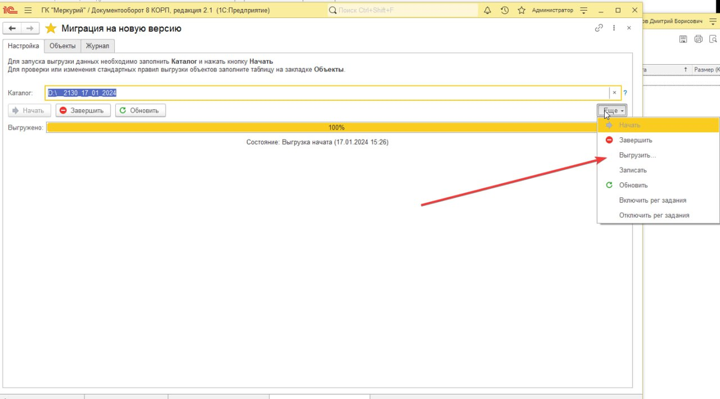Open settings menu icon in background window title
720x399 pixels.
713,21
